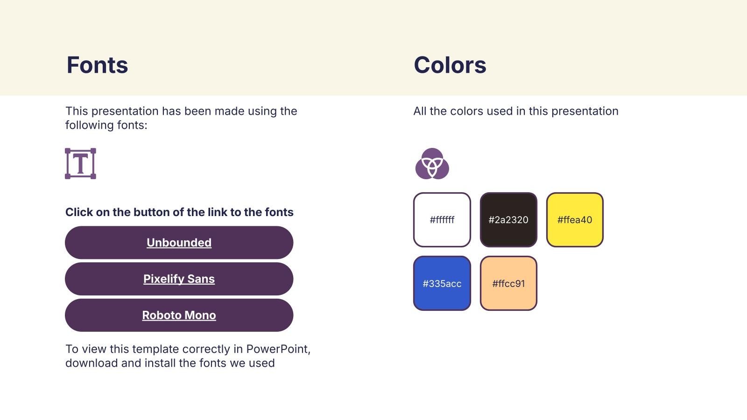Click the overlapping color circles icon

[x=432, y=164]
